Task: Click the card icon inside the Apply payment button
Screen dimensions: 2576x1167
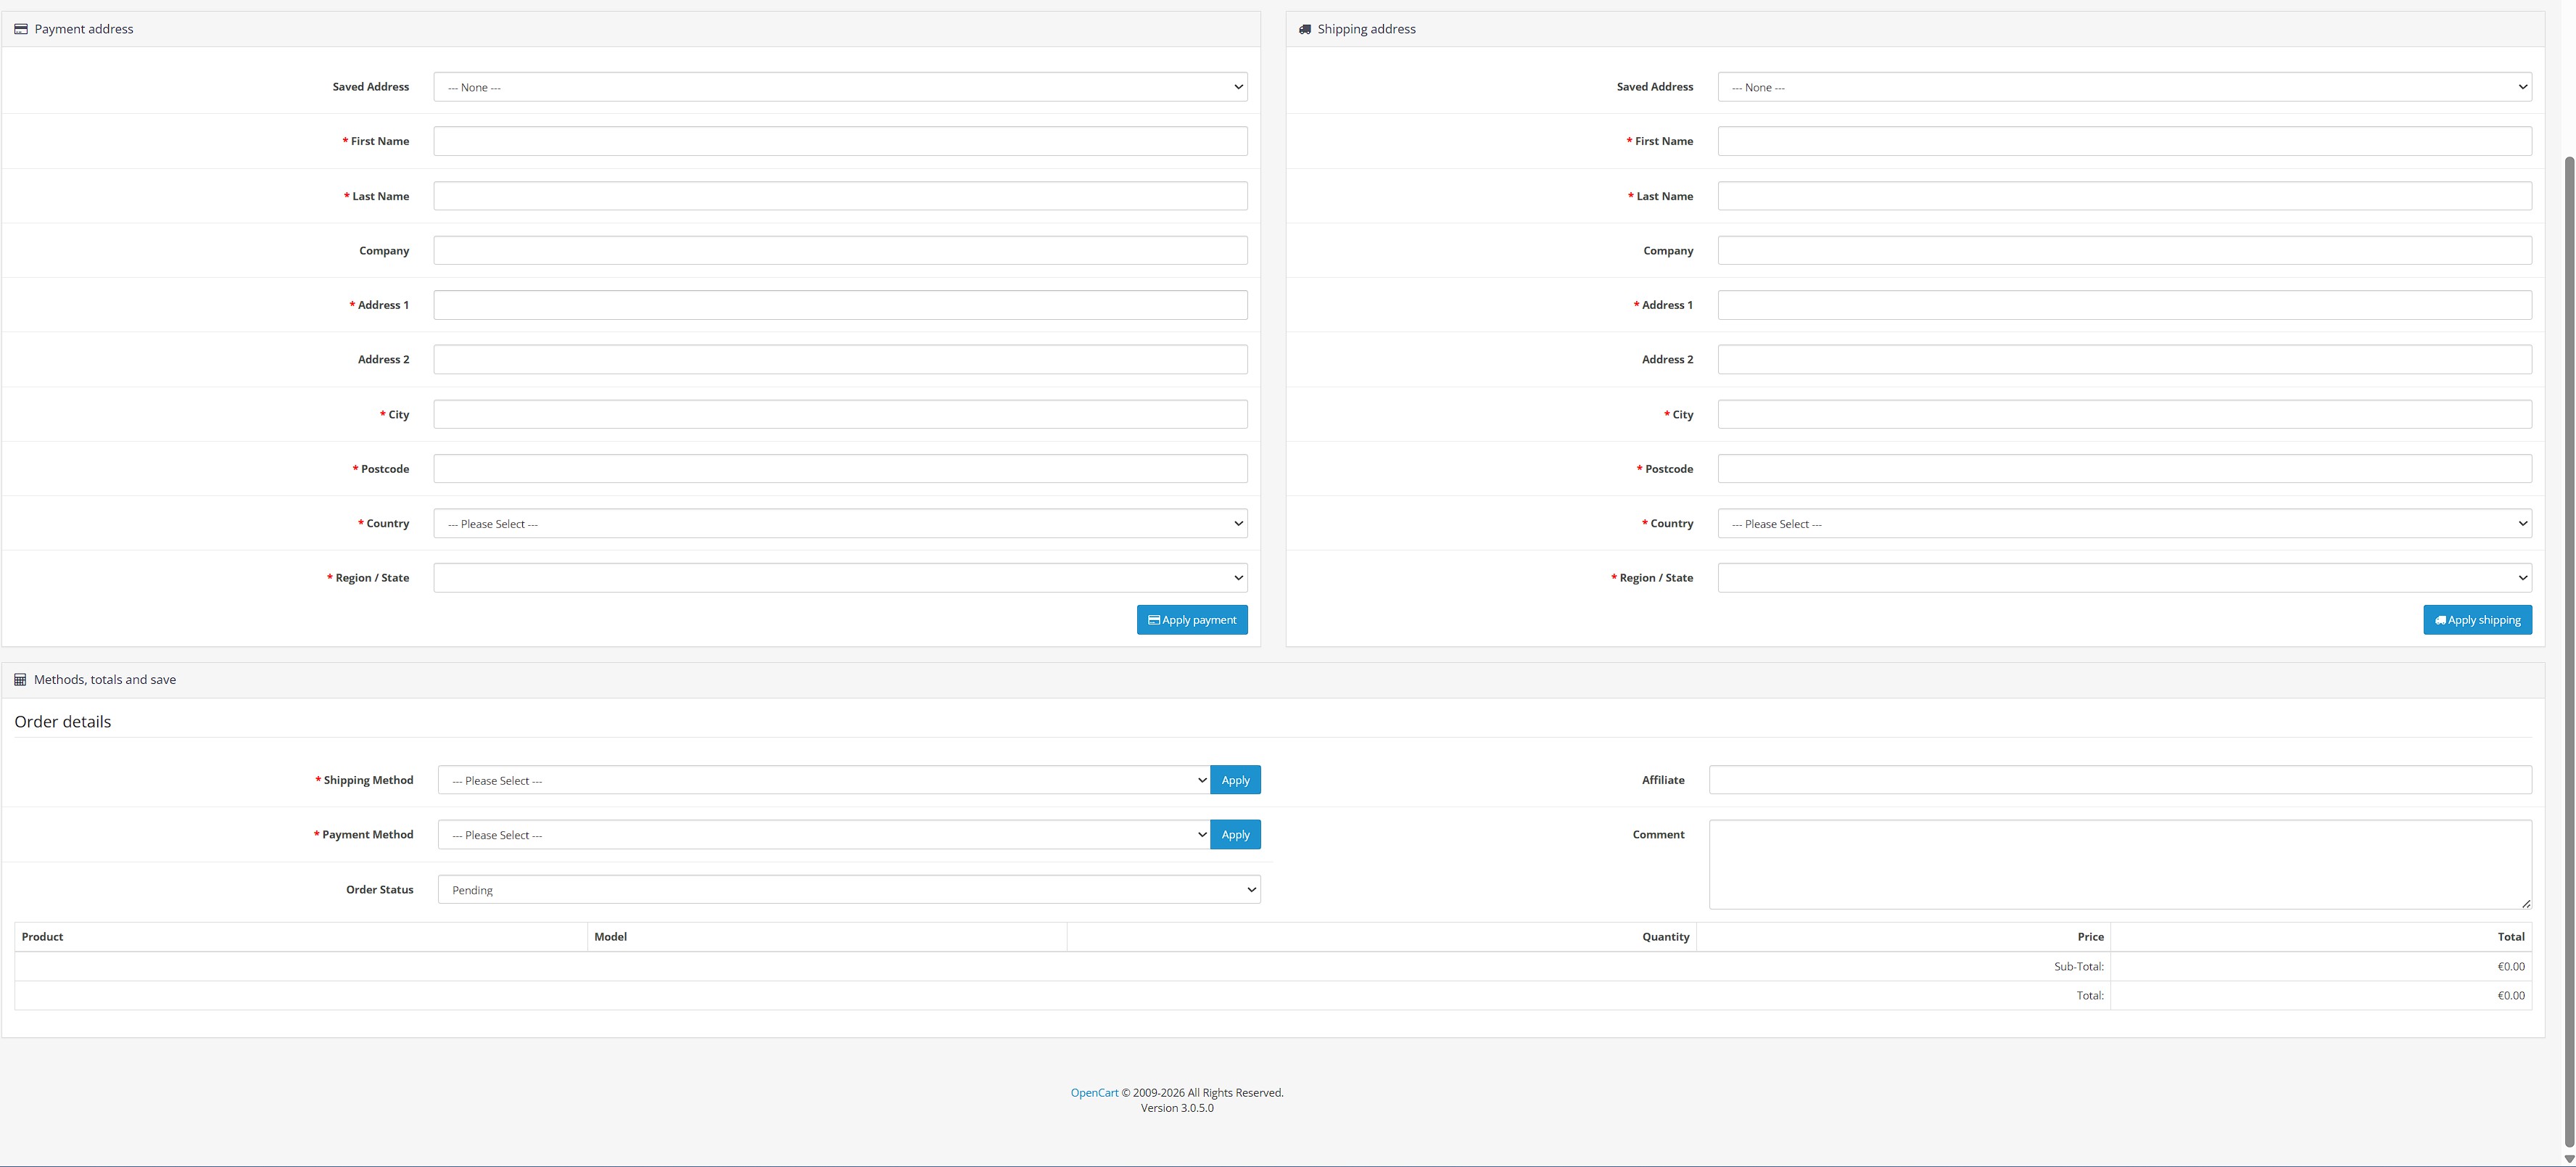Action: click(x=1154, y=620)
